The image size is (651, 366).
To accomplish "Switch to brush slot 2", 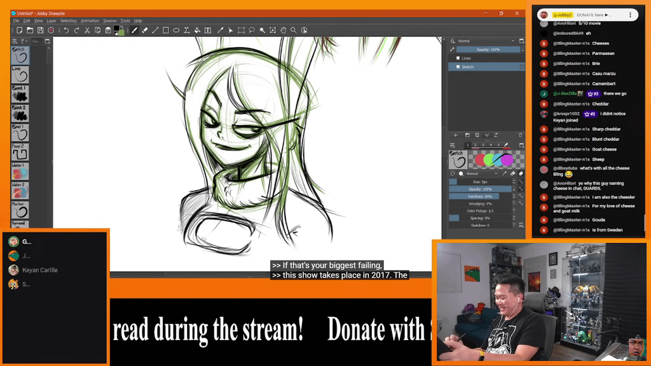I will click(x=475, y=146).
